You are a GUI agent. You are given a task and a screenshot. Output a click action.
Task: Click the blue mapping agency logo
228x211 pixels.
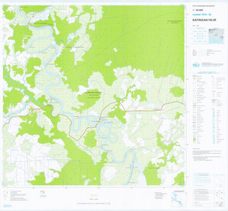point(197,65)
